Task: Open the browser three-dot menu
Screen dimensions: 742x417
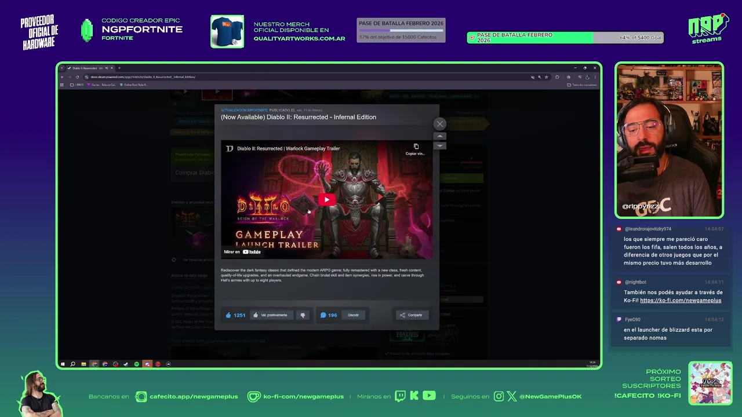Action: pos(595,77)
